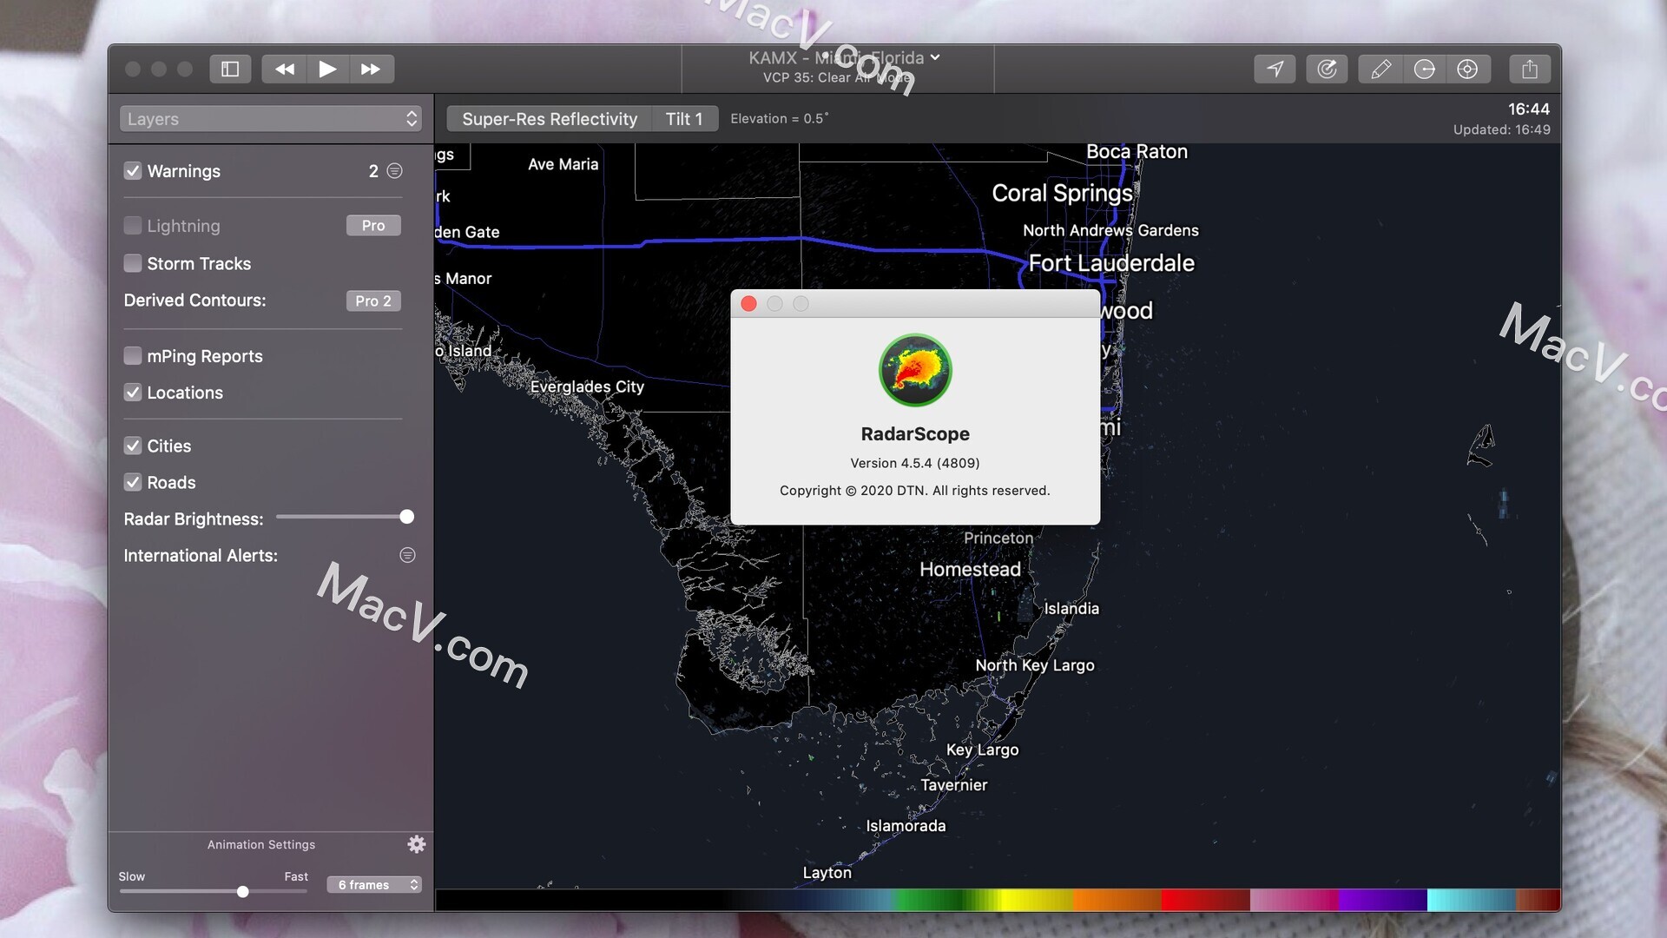
Task: Click the Lightning Pro badge
Action: coord(373,226)
